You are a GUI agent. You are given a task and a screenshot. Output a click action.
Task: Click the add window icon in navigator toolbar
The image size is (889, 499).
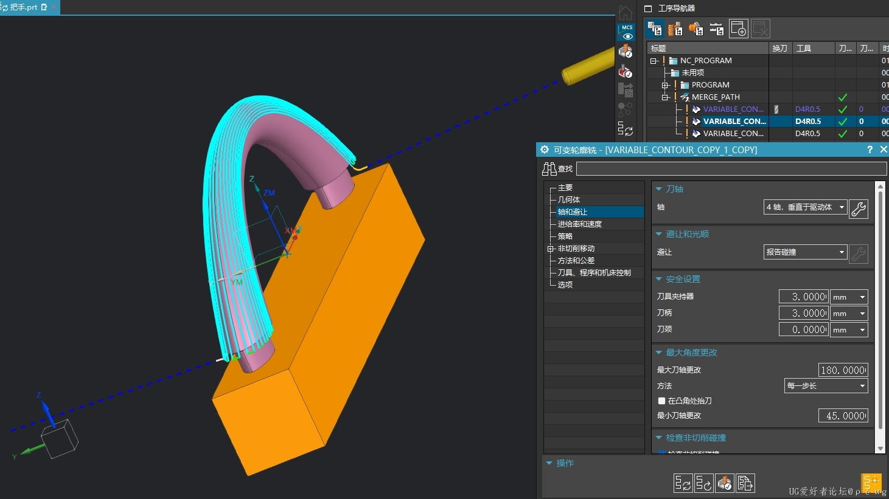point(739,29)
